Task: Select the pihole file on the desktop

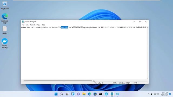Action: click(x=5, y=30)
